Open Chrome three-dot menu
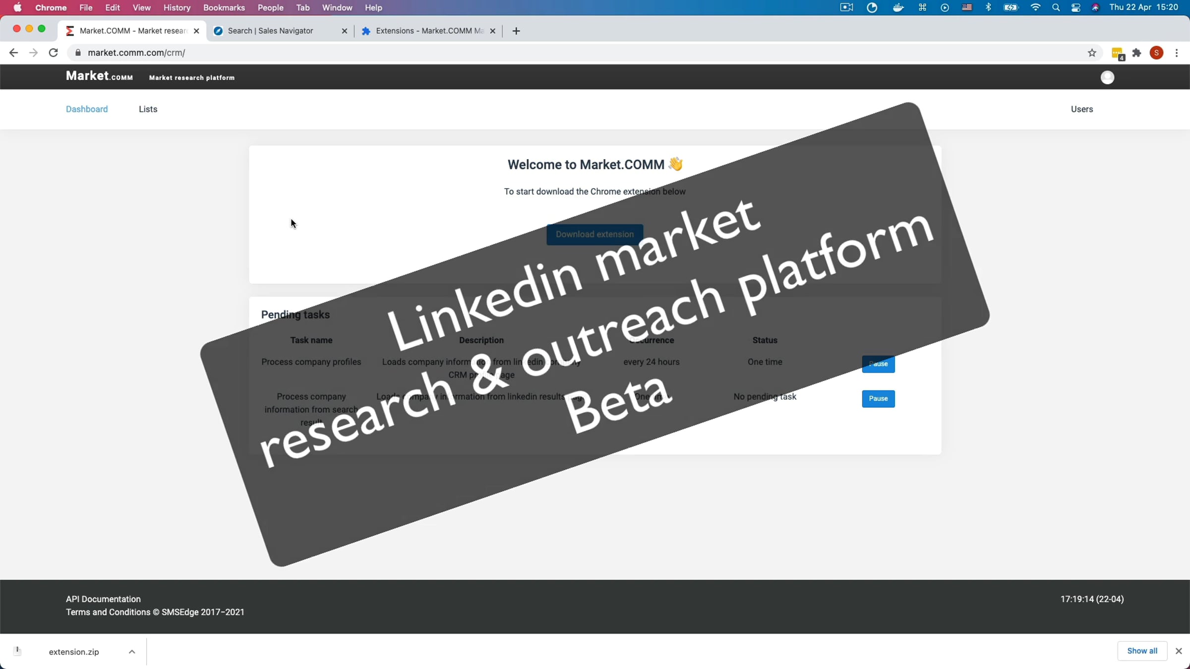The height and width of the screenshot is (669, 1190). tap(1177, 53)
